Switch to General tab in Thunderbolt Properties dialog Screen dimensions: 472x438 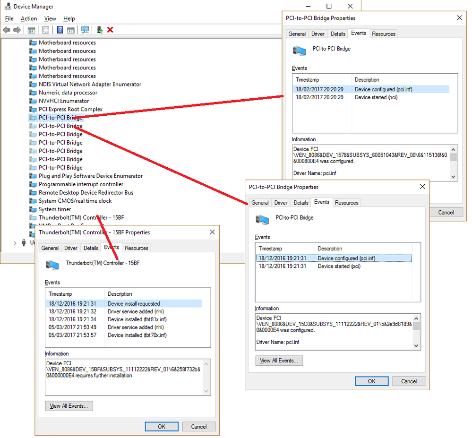click(50, 248)
